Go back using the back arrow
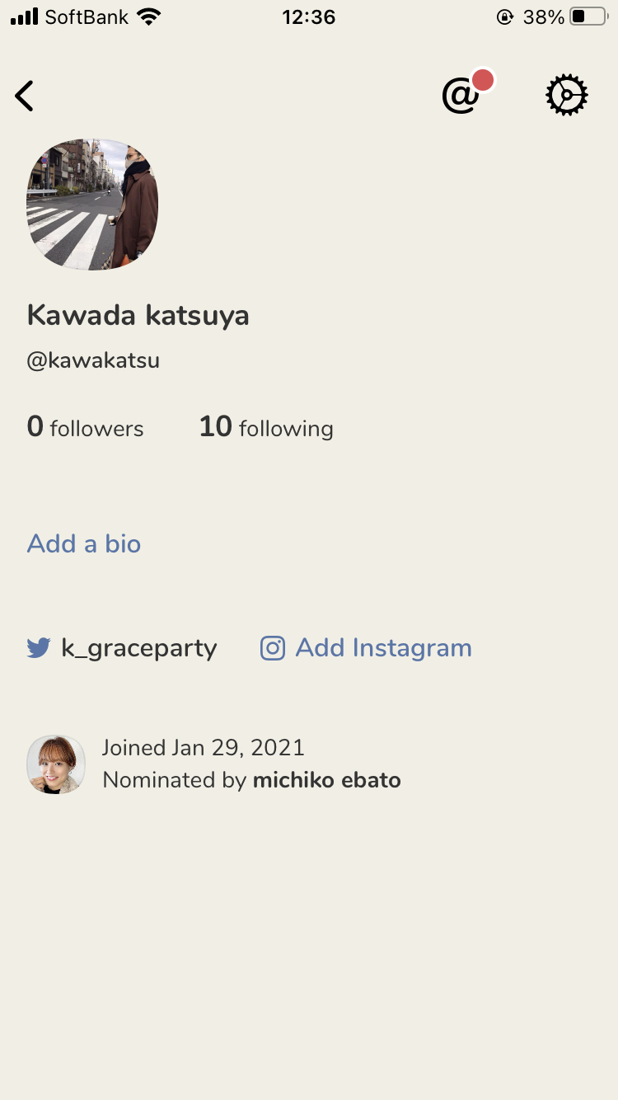 [25, 96]
